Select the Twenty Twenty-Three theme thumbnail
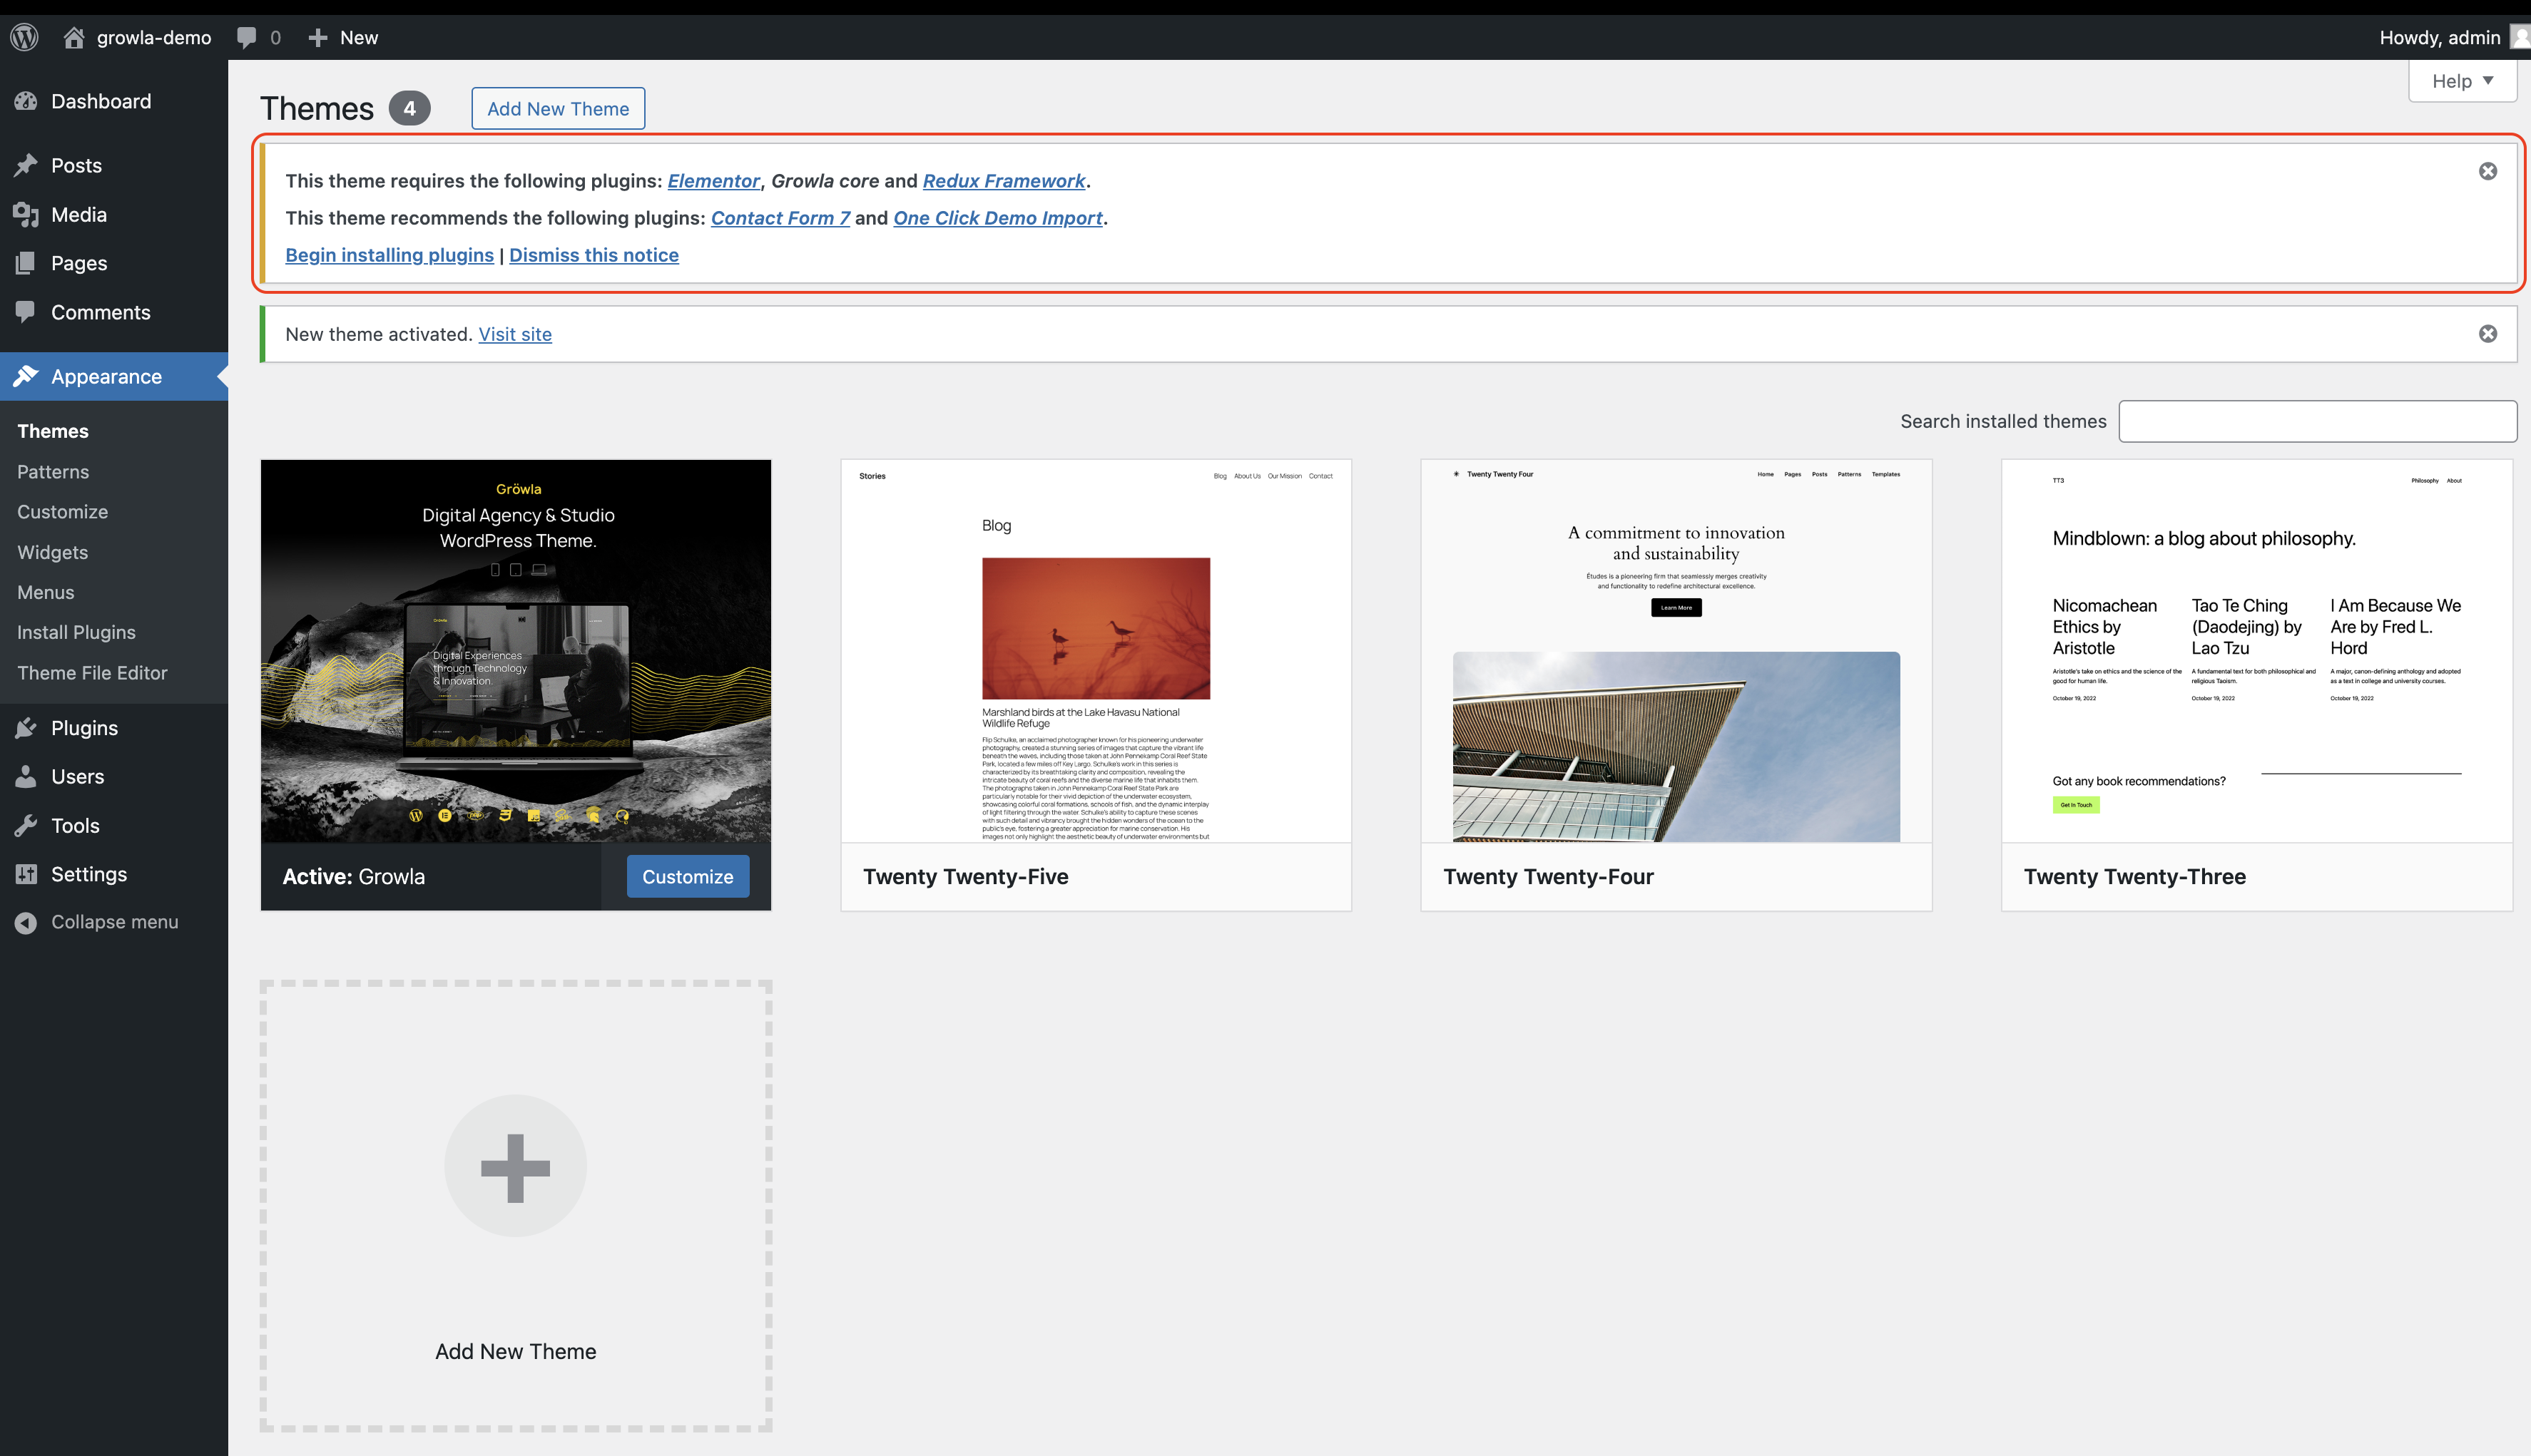Image resolution: width=2531 pixels, height=1456 pixels. [2256, 650]
